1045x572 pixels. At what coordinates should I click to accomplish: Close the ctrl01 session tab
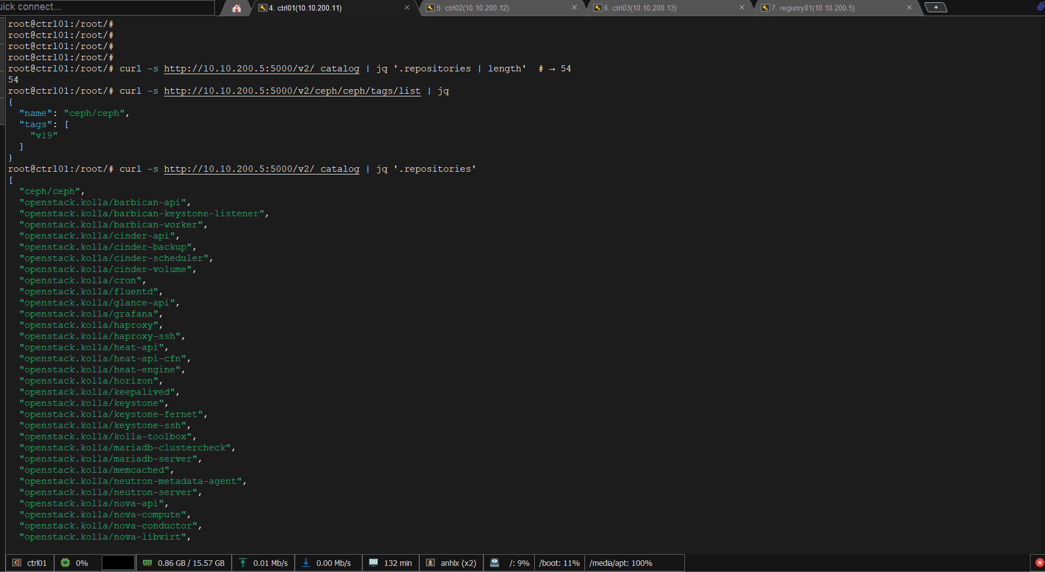tap(407, 8)
